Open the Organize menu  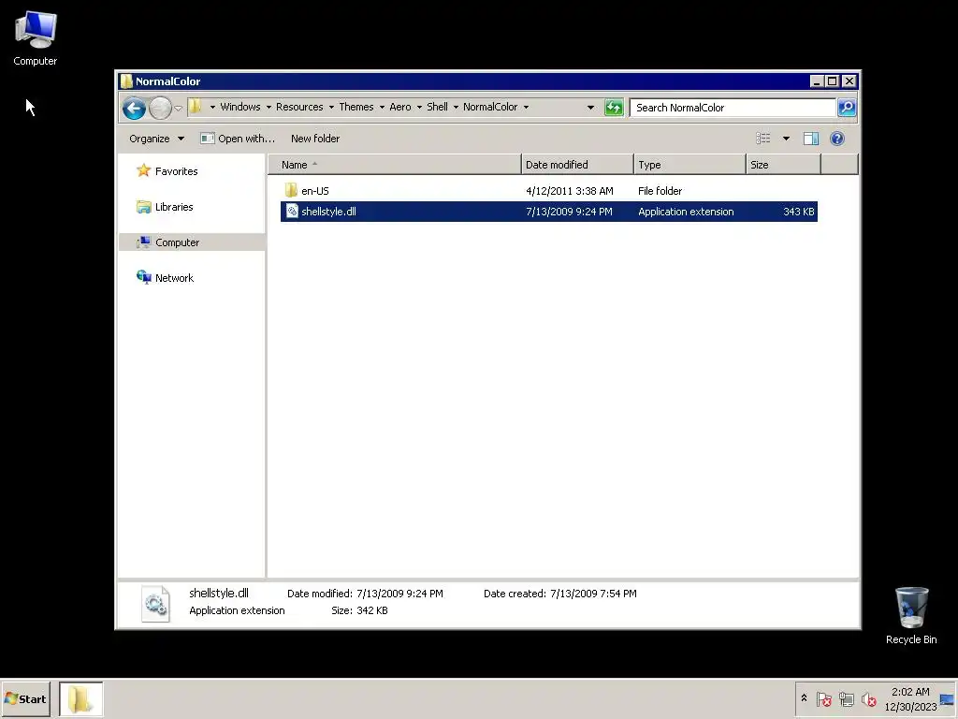click(x=156, y=139)
